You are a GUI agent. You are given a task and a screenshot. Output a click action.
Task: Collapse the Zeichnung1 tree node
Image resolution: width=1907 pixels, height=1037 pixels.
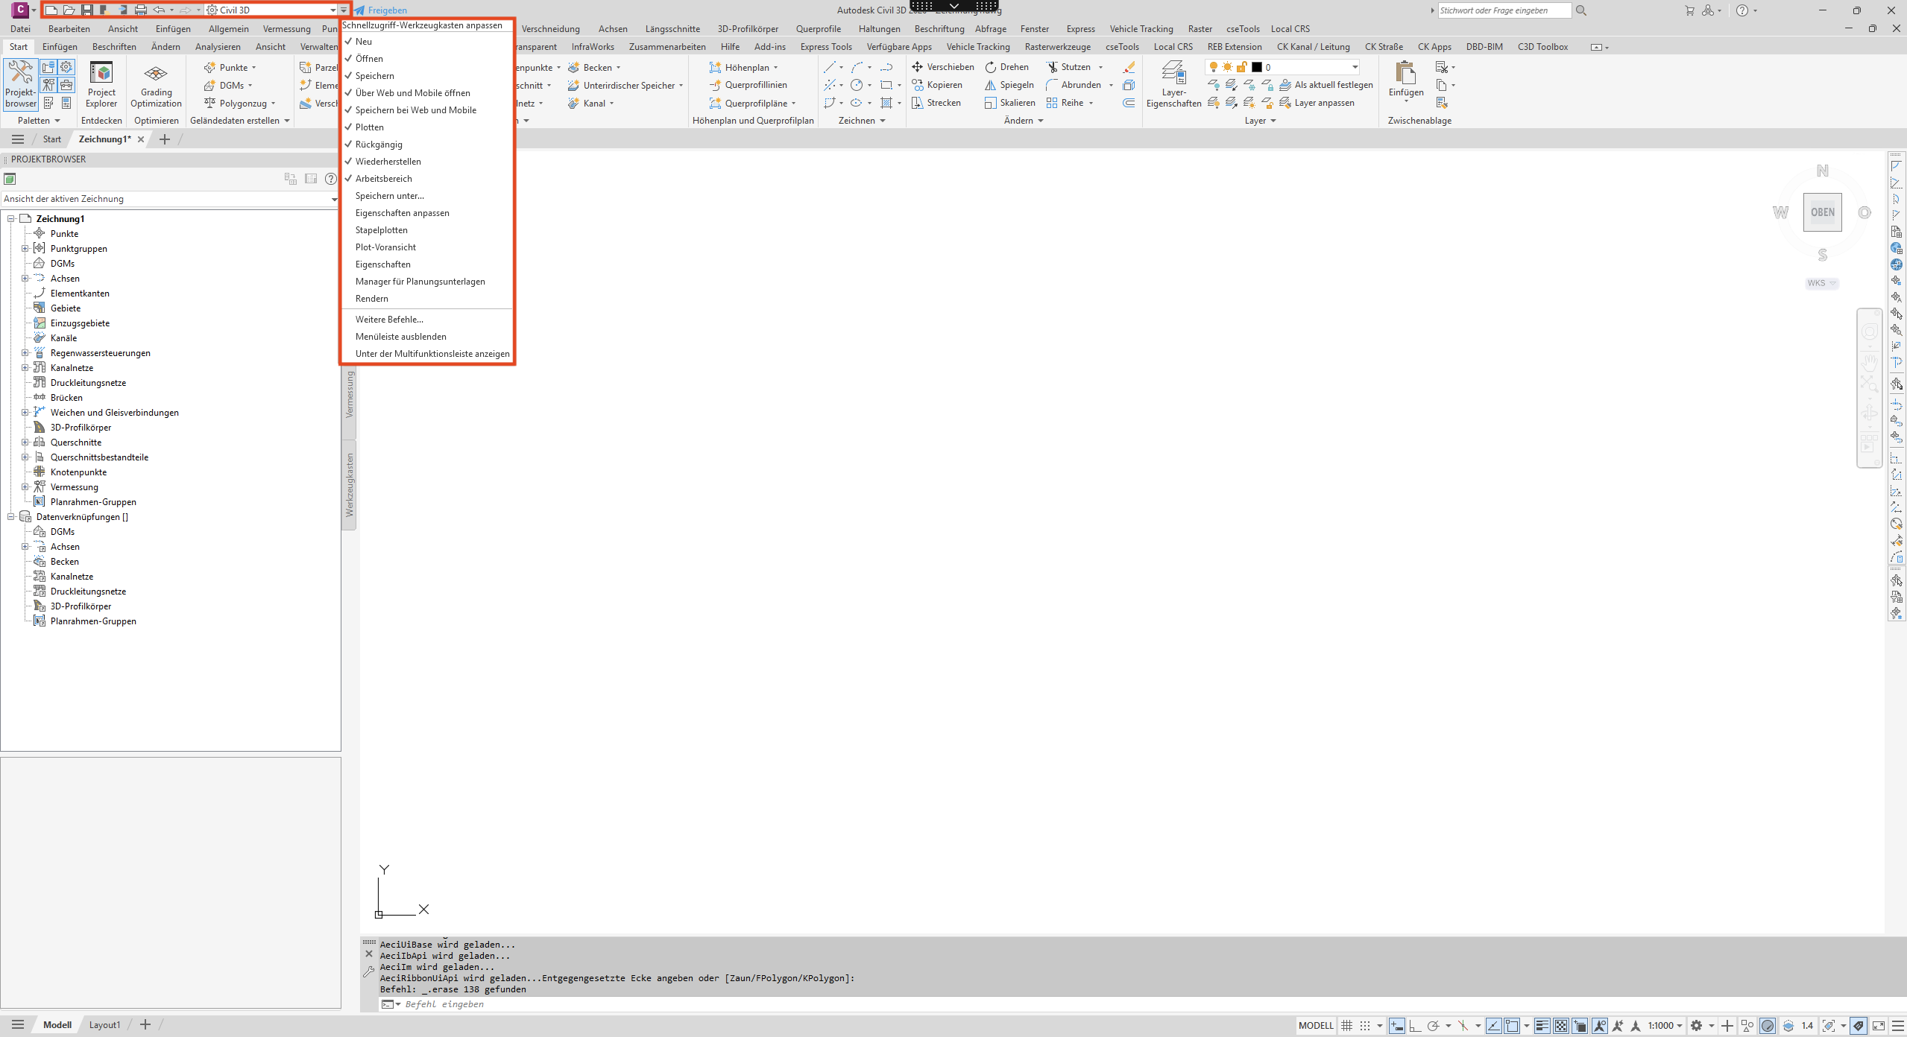(10, 219)
